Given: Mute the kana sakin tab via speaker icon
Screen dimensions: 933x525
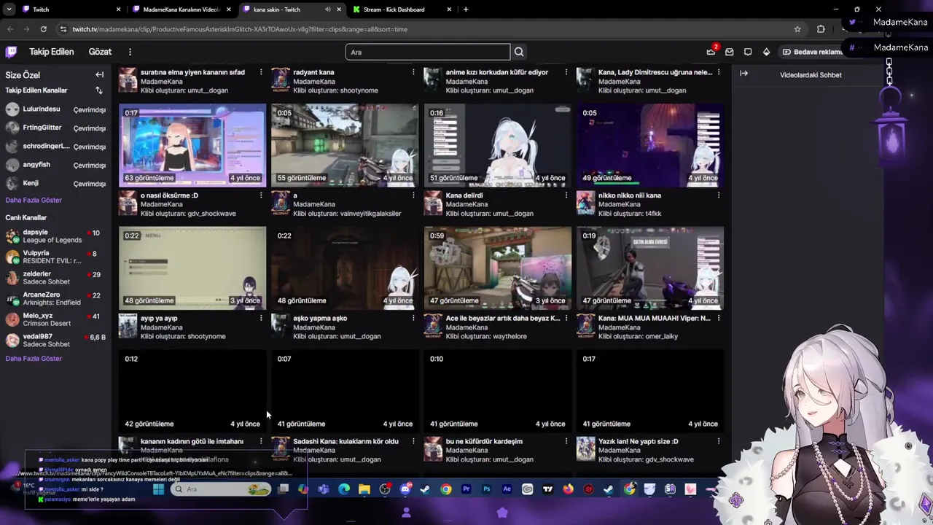Looking at the screenshot, I should click(327, 9).
